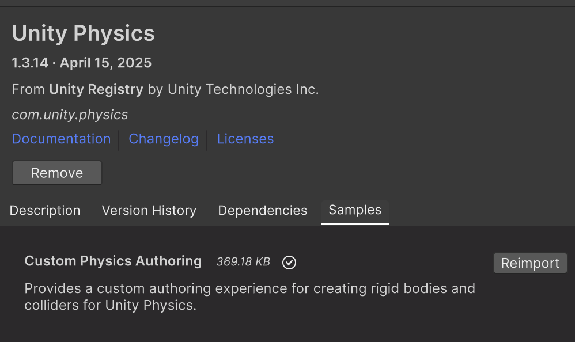Click the sample description text
This screenshot has width=575, height=342.
(249, 297)
